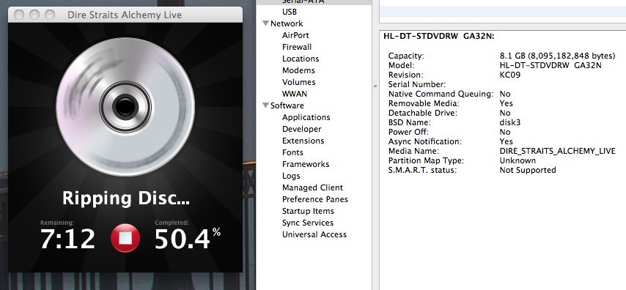Image resolution: width=626 pixels, height=290 pixels.
Task: Click the remaining time 7:12
Action: tap(67, 239)
